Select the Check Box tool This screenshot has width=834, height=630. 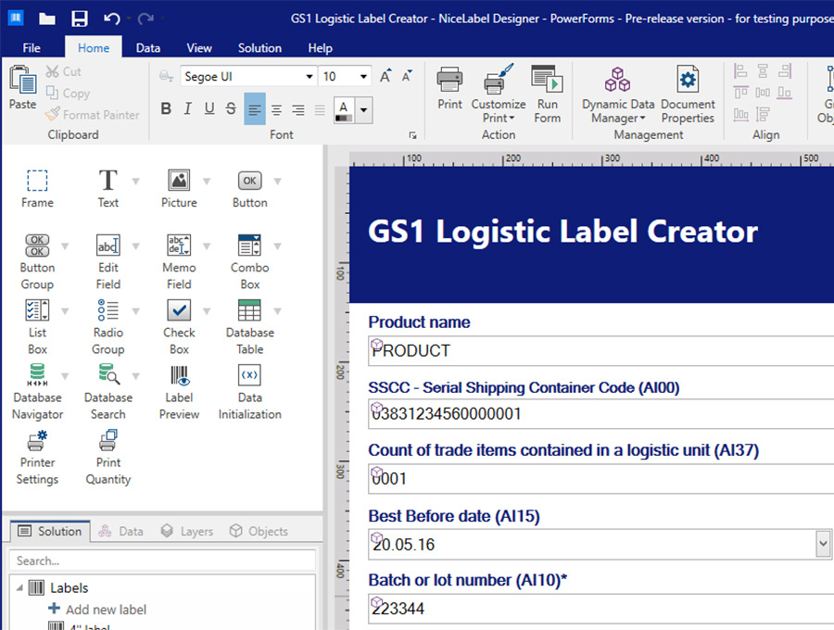[x=179, y=326]
